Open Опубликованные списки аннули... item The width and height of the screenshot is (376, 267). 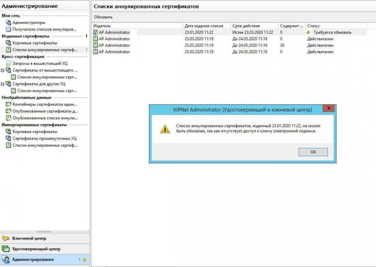click(x=45, y=118)
